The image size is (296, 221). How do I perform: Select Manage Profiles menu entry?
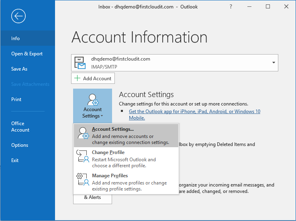pos(126,182)
